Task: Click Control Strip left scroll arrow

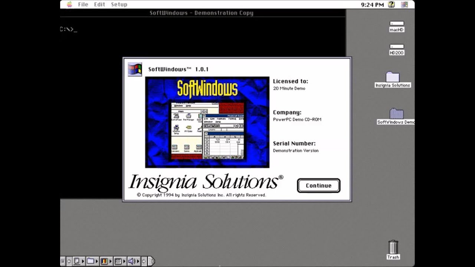Action: (69, 261)
